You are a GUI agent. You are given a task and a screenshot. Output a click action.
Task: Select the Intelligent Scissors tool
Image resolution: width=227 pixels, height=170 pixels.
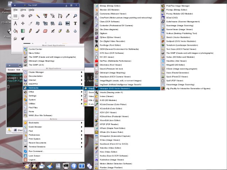pyautogui.click(x=53, y=16)
